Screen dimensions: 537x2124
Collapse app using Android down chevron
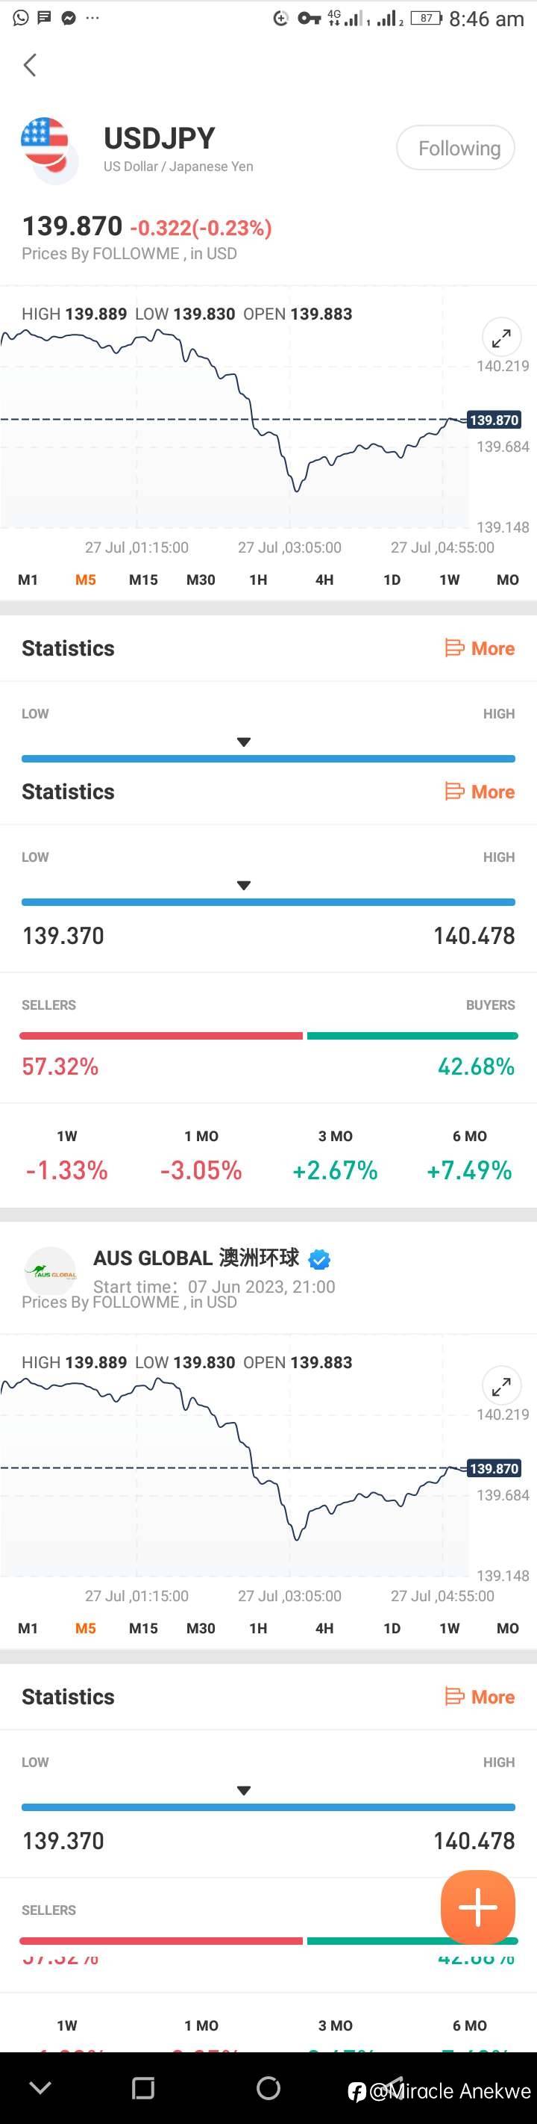point(40,2087)
